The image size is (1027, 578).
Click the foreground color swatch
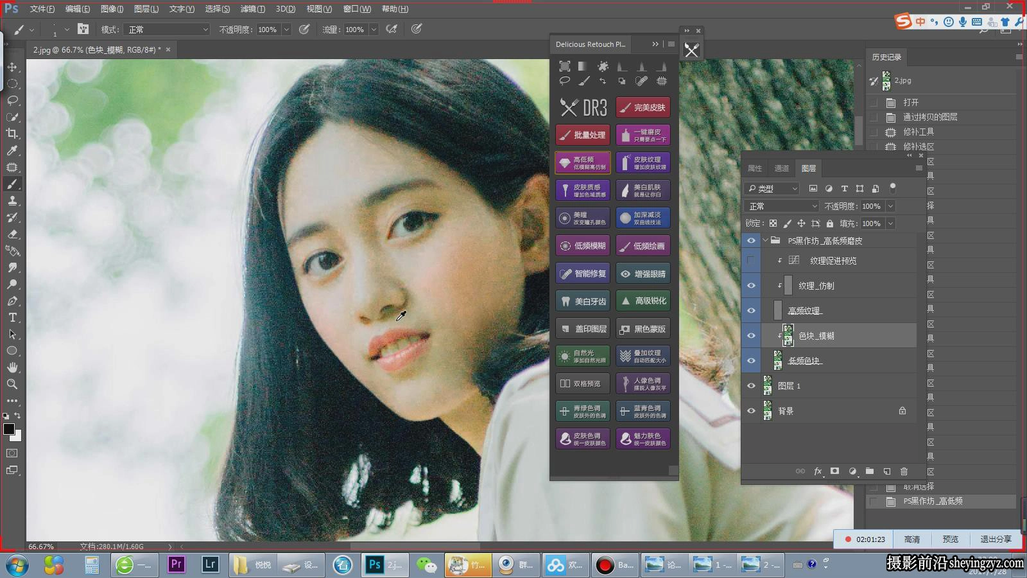(x=8, y=429)
